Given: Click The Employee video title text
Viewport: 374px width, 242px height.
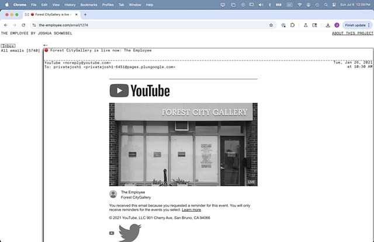Looking at the screenshot, I should [x=133, y=192].
